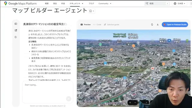Start a new chat with the compose icon
The height and width of the screenshot is (108, 192).
pos(16,30)
